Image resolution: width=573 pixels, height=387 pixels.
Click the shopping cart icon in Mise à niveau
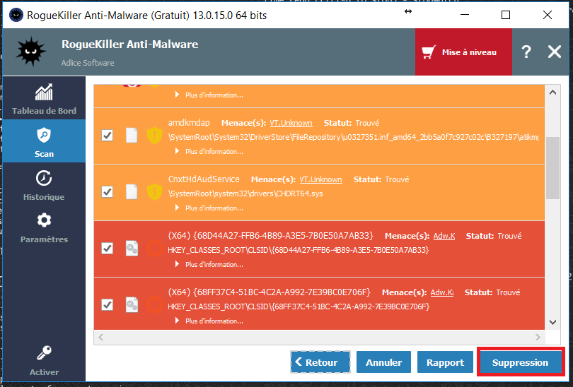[x=429, y=52]
